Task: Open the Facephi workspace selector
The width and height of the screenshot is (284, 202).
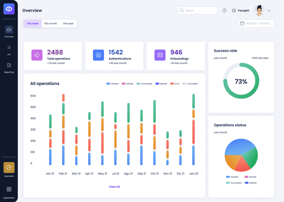Action: pyautogui.click(x=240, y=10)
